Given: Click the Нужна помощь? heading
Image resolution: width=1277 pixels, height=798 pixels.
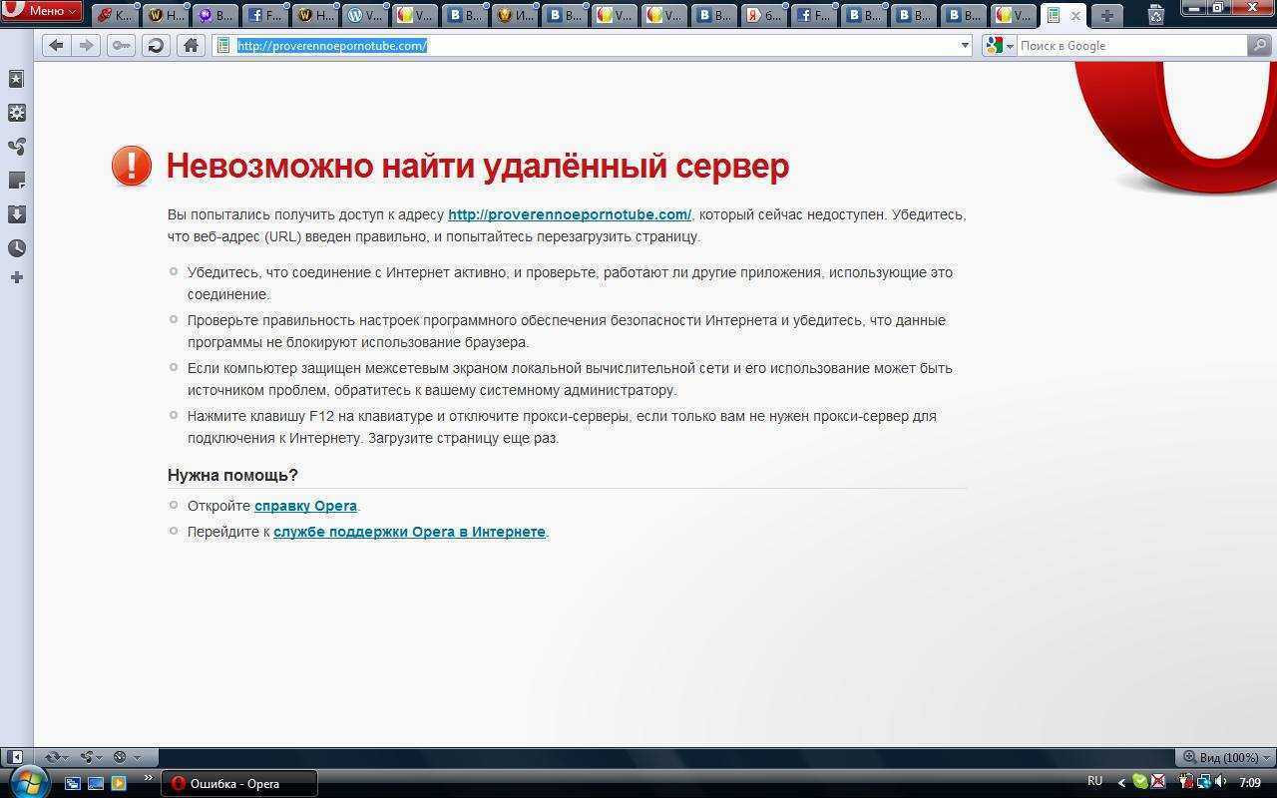Looking at the screenshot, I should (x=232, y=475).
